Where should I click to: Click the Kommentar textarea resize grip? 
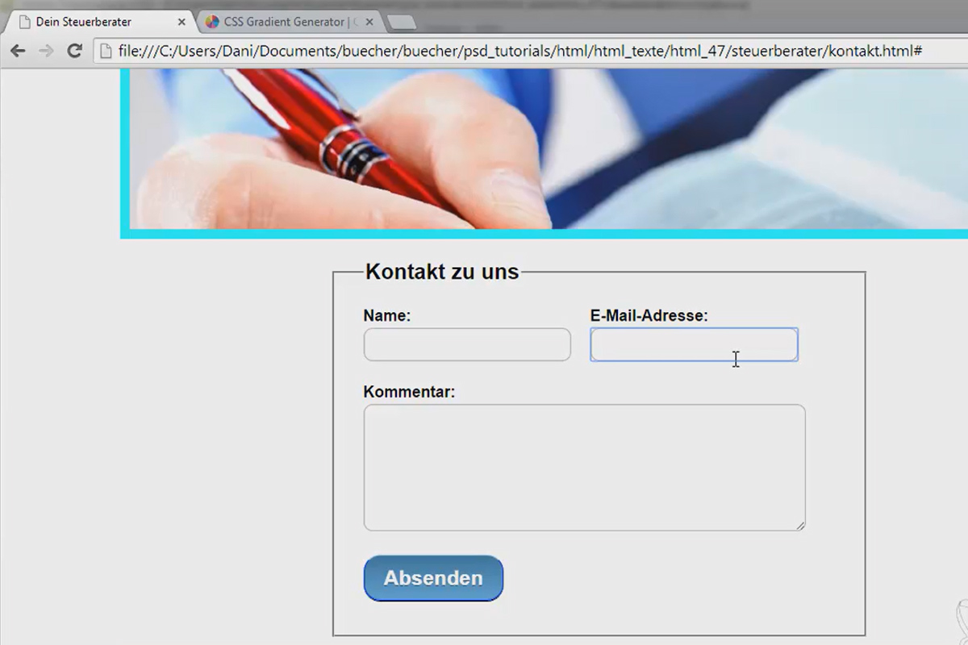(x=800, y=526)
